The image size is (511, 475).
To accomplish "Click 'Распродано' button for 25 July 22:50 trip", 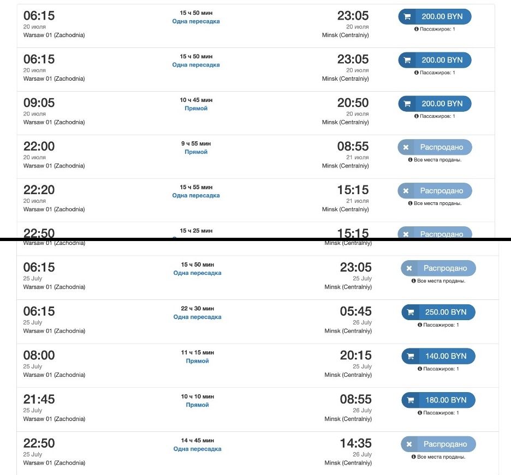I will 438,444.
